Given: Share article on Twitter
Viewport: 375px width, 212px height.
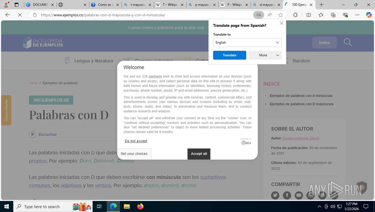Looking at the screenshot, I should coord(275,195).
